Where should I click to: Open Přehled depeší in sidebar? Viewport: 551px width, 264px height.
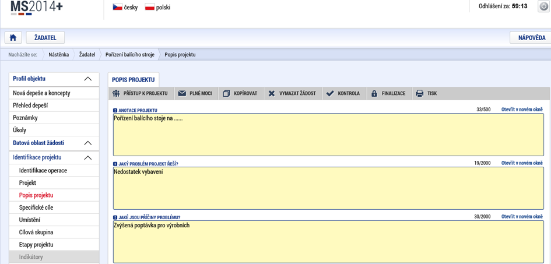pyautogui.click(x=54, y=105)
